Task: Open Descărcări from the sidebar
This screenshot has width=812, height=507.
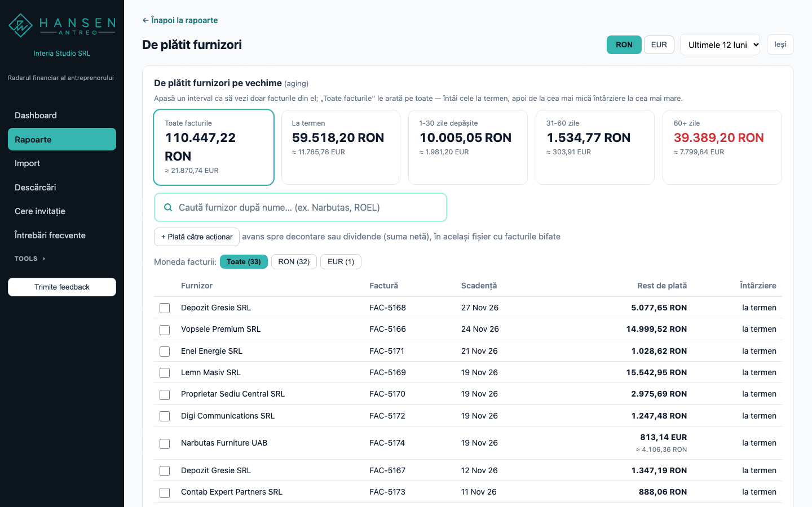Action: pyautogui.click(x=62, y=187)
